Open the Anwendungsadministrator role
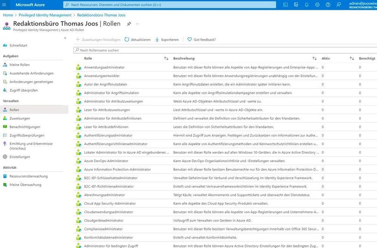377x248 pixels. 104,67
